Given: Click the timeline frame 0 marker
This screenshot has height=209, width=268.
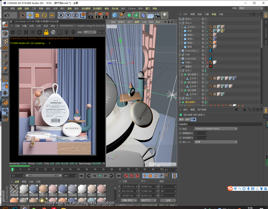Looking at the screenshot, I should tap(12, 169).
